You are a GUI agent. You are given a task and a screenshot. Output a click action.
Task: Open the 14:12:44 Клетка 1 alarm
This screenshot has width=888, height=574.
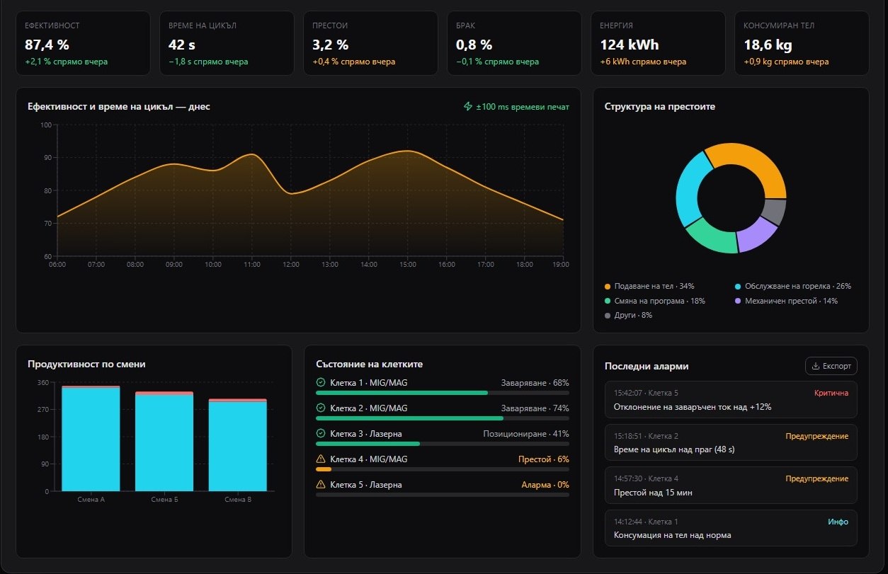(731, 528)
